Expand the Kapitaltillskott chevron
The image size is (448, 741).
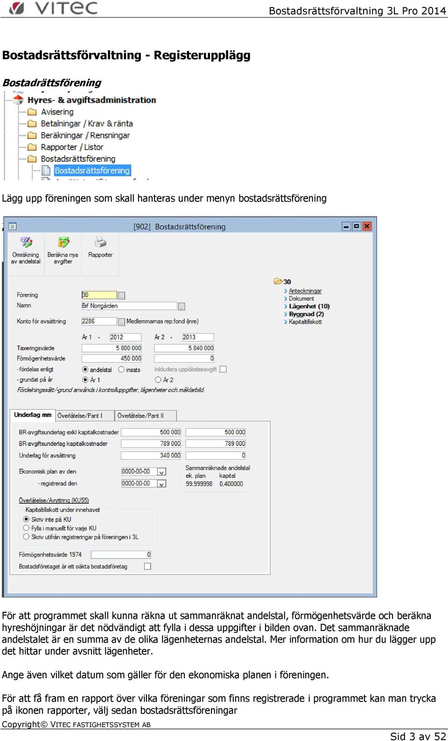(x=286, y=322)
